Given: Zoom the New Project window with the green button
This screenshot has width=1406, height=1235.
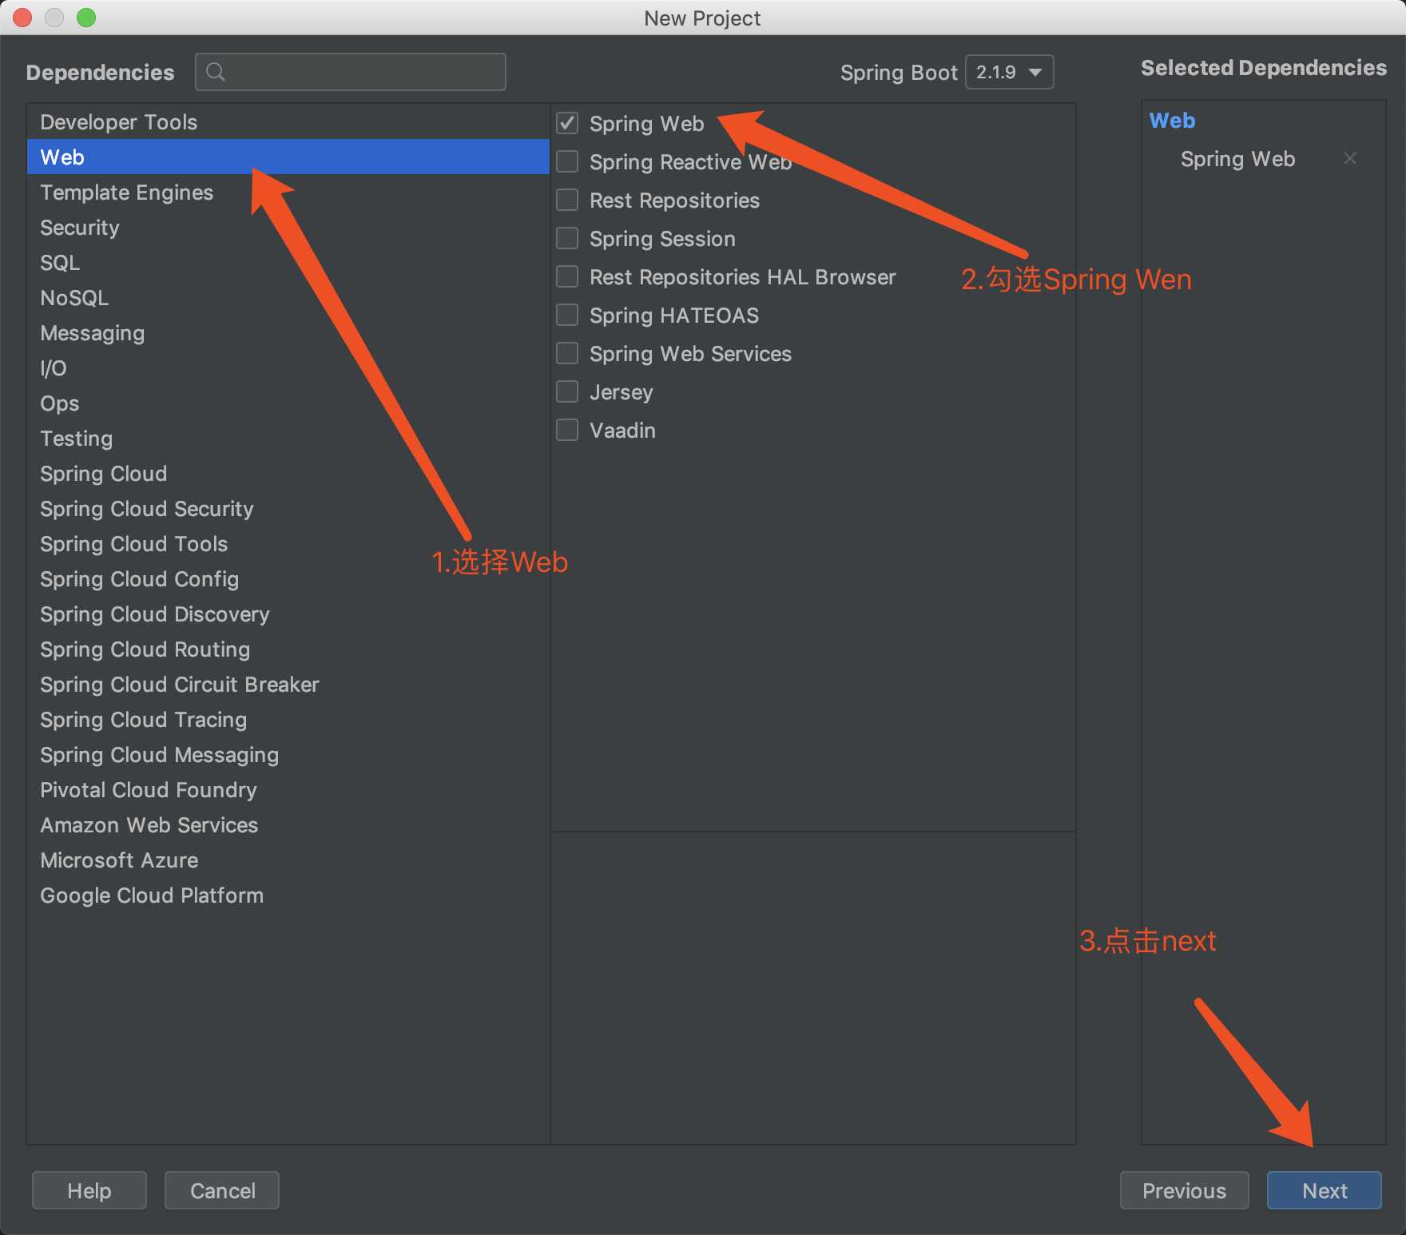Looking at the screenshot, I should (86, 18).
